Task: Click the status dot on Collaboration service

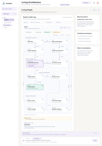Action: click(42, 61)
